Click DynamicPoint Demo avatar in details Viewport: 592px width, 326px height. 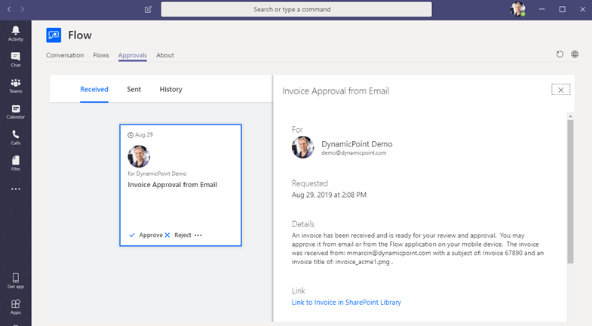(x=303, y=147)
